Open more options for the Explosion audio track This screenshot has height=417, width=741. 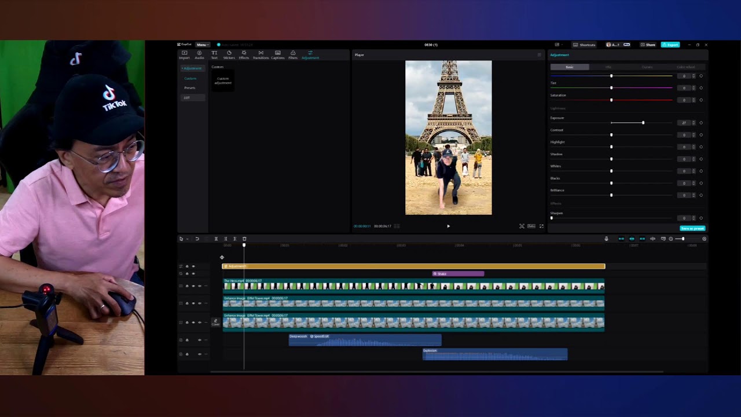pos(206,354)
